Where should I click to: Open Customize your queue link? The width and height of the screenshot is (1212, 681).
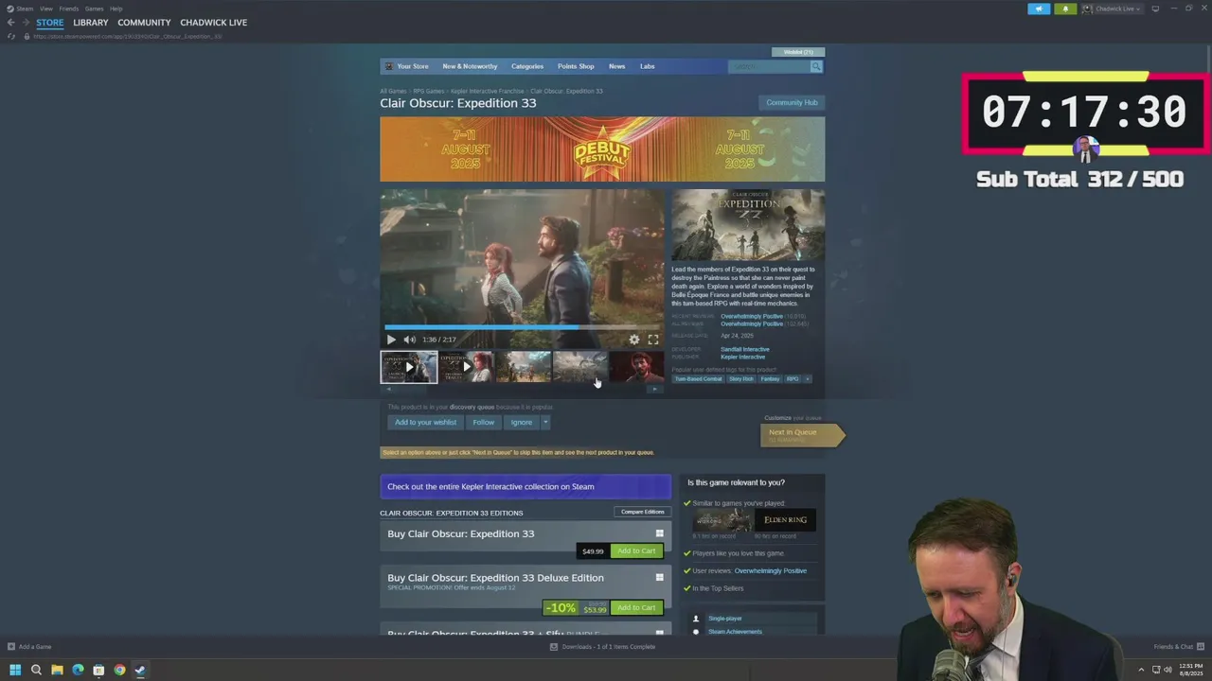coord(793,417)
